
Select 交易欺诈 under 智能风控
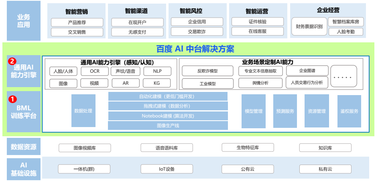(197, 31)
